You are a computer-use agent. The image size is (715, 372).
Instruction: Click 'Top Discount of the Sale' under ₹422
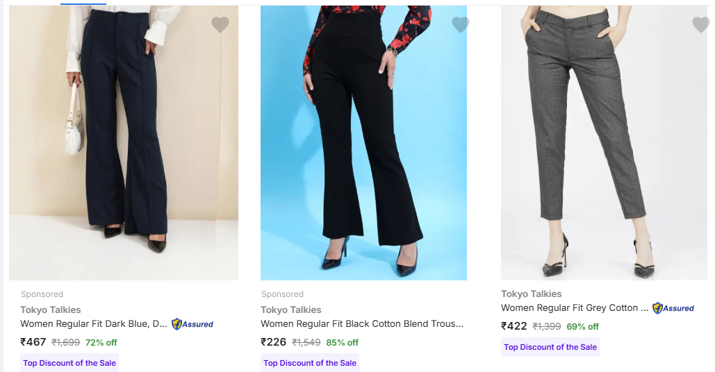click(550, 347)
